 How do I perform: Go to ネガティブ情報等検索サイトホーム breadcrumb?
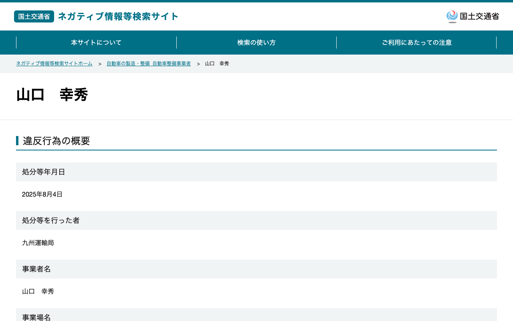click(54, 64)
